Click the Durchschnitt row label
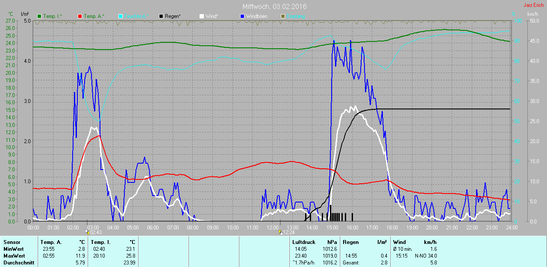This screenshot has width=547, height=267. click(x=19, y=263)
